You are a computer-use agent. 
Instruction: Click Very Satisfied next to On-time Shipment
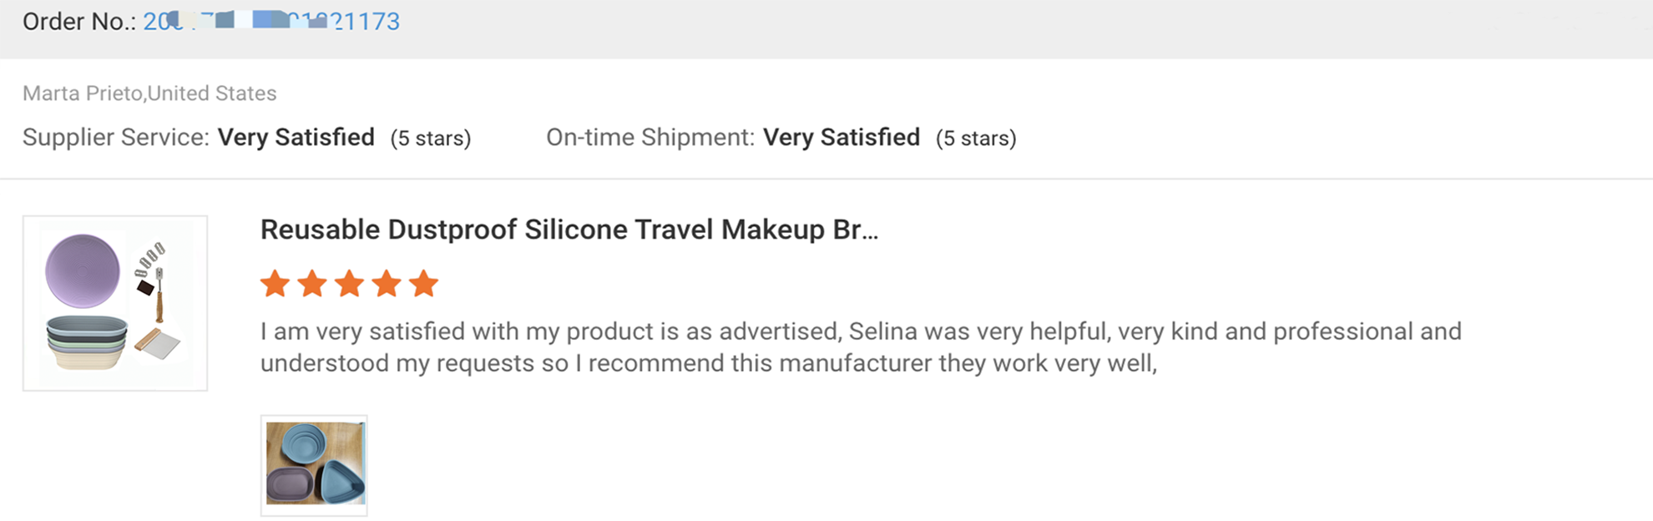click(841, 138)
